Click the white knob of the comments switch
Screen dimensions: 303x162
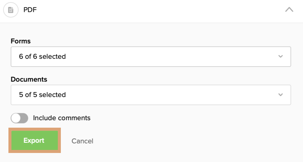pos(16,118)
